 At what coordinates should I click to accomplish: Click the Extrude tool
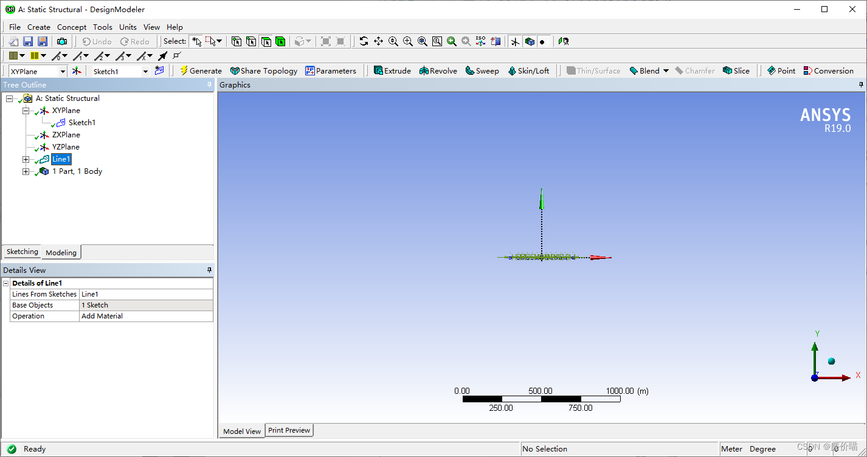pyautogui.click(x=392, y=71)
